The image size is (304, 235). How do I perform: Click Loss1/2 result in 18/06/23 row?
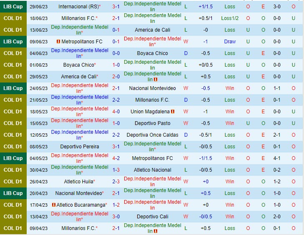[230, 18]
